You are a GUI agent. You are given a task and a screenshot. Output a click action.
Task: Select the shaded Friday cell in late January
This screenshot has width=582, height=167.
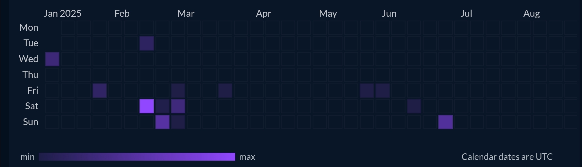tap(99, 91)
